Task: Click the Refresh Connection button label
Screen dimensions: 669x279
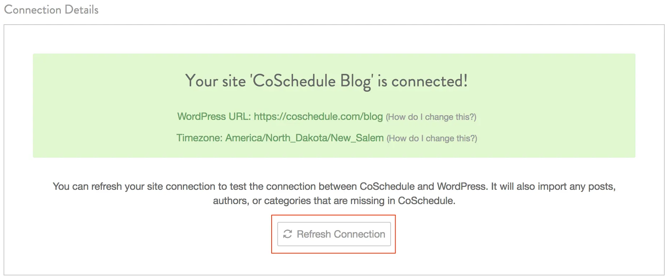Action: pyautogui.click(x=341, y=234)
